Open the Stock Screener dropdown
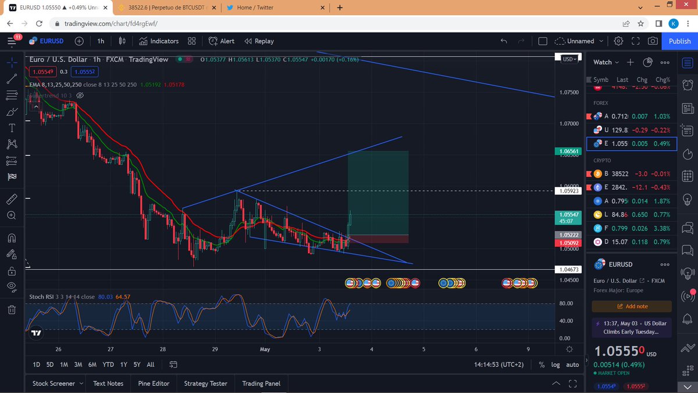This screenshot has width=698, height=393. [58, 383]
